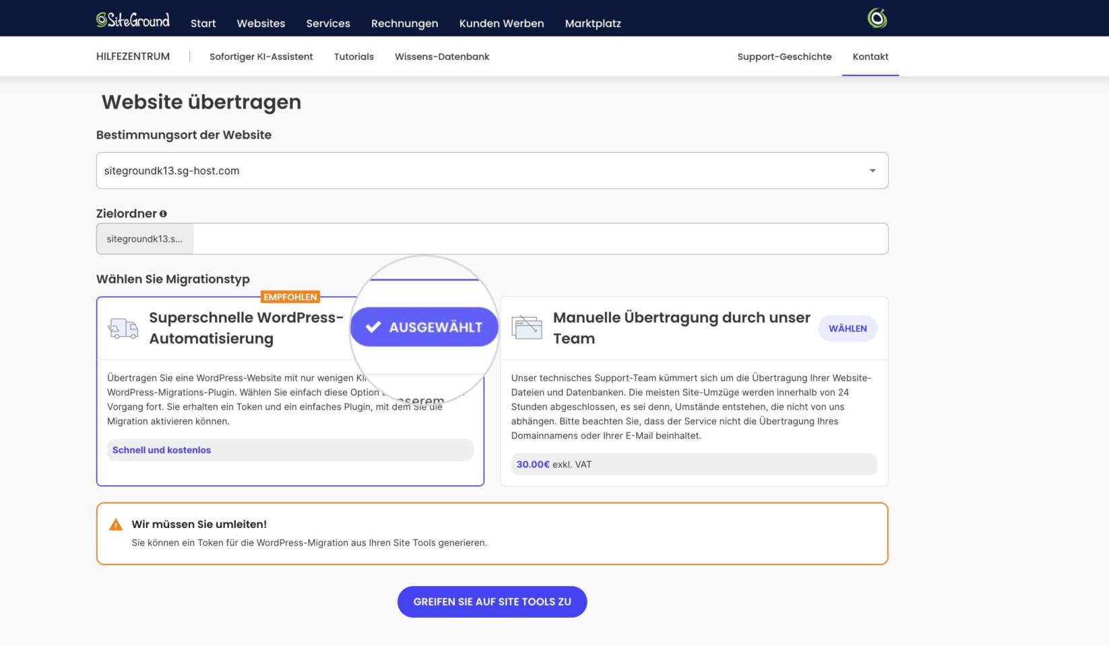This screenshot has height=646, width=1109.
Task: Click the Wählen Sie Migrationstyp label
Action: (x=173, y=279)
